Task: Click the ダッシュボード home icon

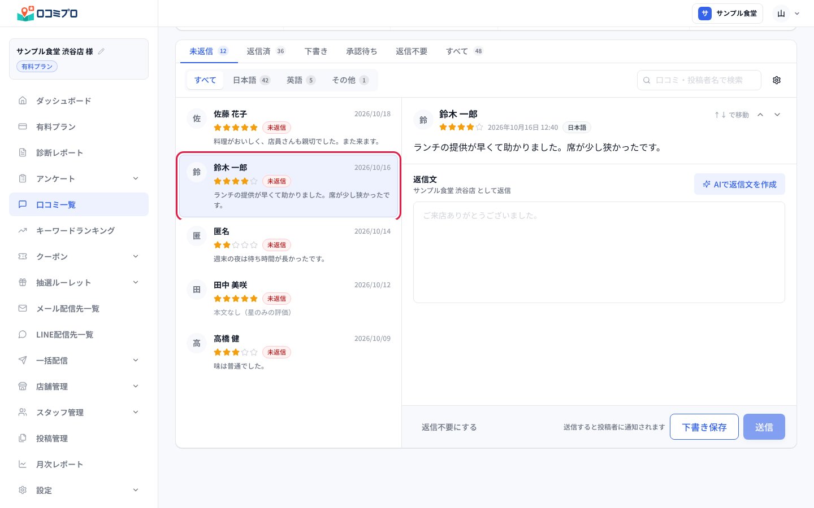Action: (23, 100)
